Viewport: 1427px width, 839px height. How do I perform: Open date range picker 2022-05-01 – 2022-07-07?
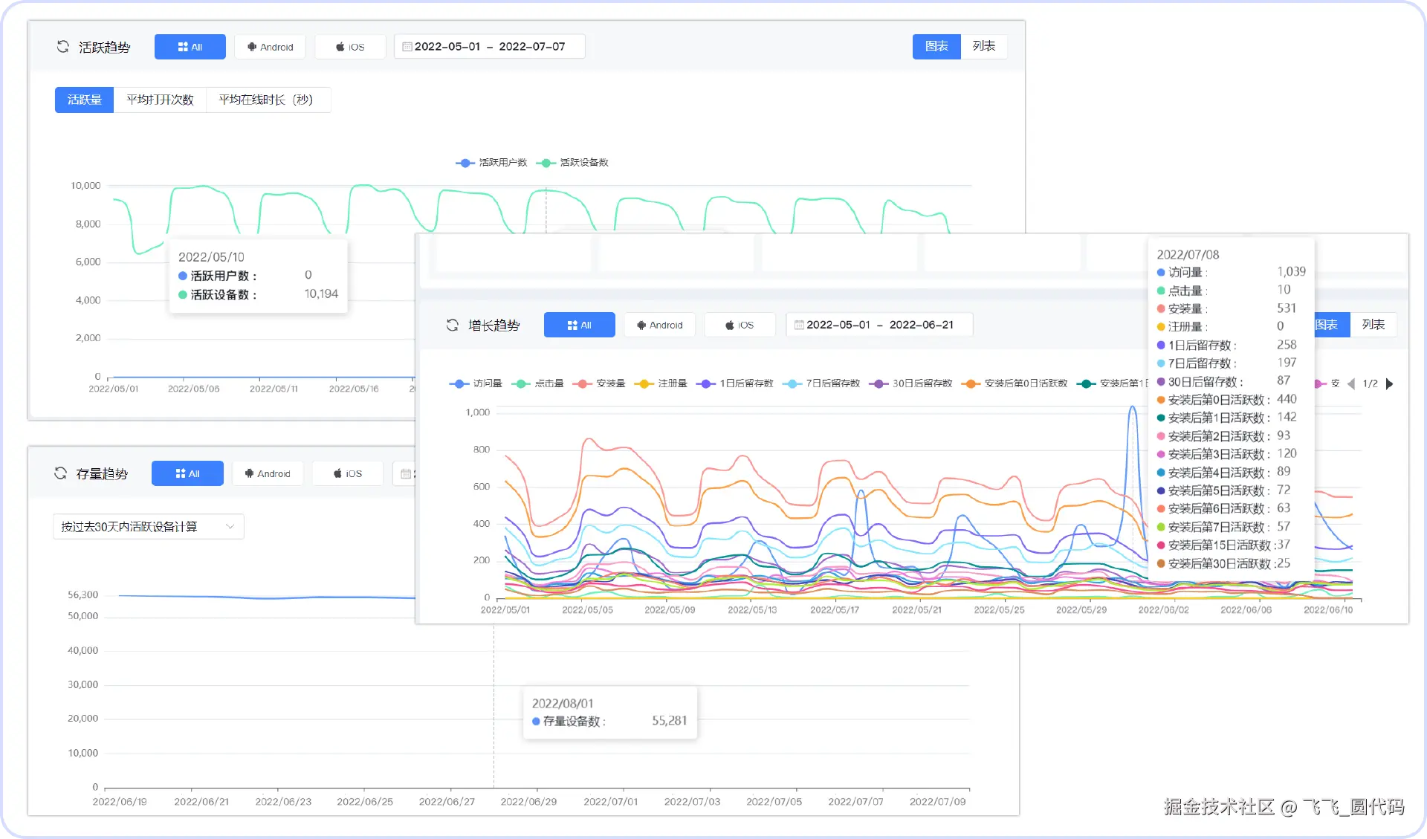pyautogui.click(x=489, y=47)
